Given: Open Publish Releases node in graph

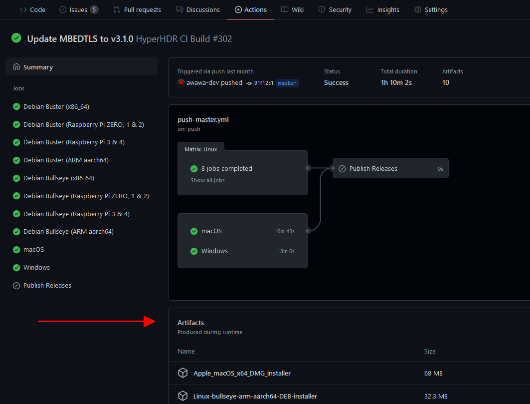Looking at the screenshot, I should 391,168.
